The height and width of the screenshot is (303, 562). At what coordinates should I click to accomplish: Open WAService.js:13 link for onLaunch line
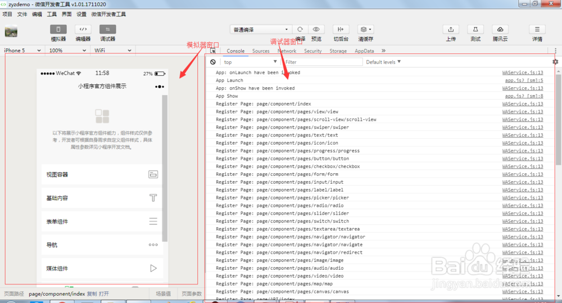click(523, 73)
